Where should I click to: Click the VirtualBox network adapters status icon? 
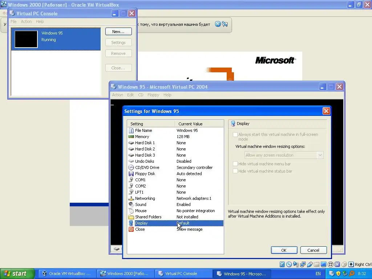coord(303,264)
